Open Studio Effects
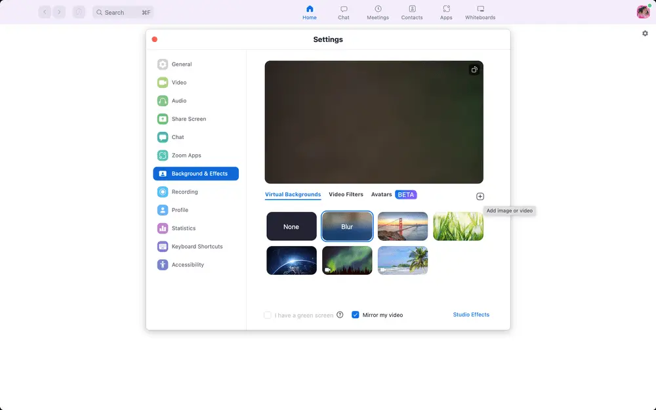Image resolution: width=656 pixels, height=410 pixels. click(x=471, y=314)
